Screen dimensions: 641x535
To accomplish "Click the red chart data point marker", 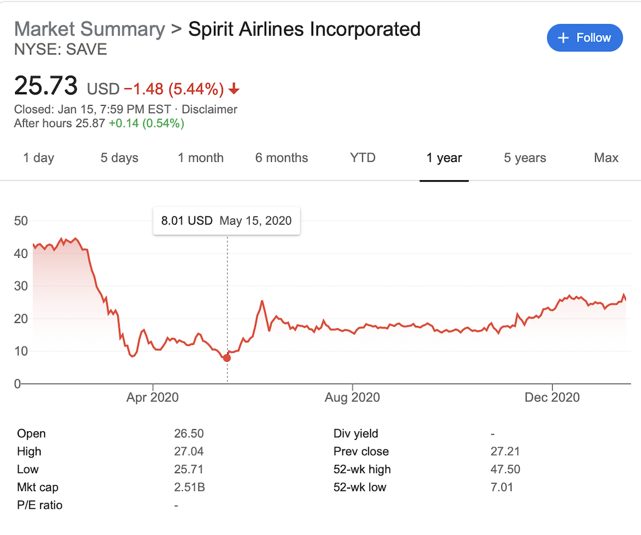I will [227, 358].
